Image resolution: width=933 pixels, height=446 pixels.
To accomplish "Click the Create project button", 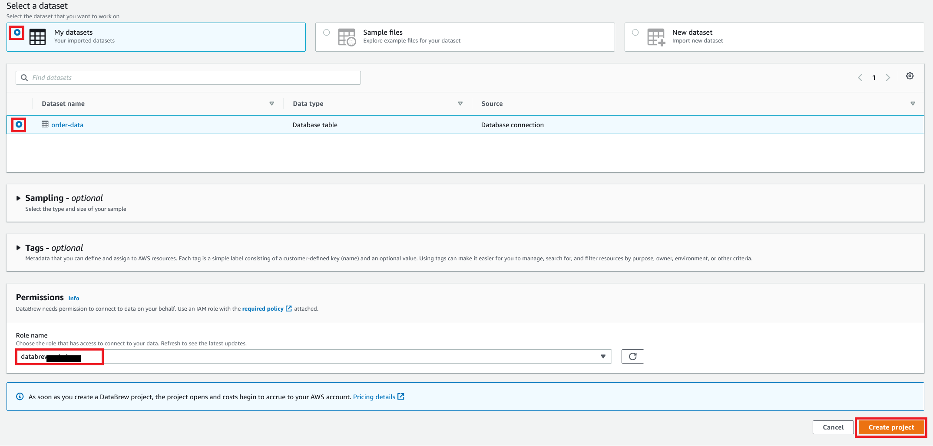I will (x=891, y=427).
